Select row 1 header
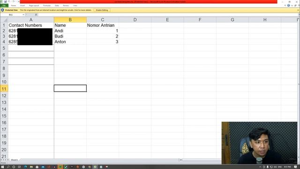The height and width of the screenshot is (169, 300). click(4, 25)
